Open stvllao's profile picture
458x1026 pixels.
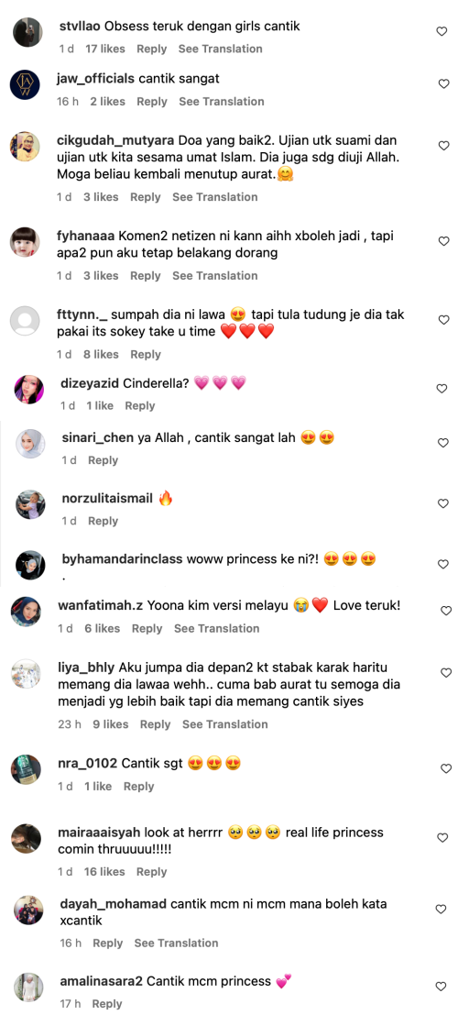tap(27, 32)
